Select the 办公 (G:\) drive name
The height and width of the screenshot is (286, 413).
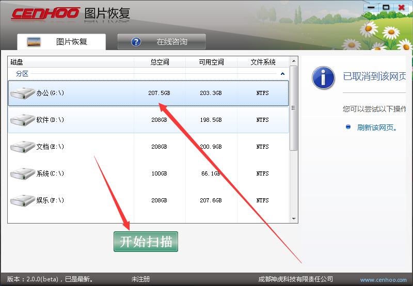point(50,93)
